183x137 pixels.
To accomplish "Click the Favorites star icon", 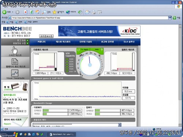I will coord(55,12).
